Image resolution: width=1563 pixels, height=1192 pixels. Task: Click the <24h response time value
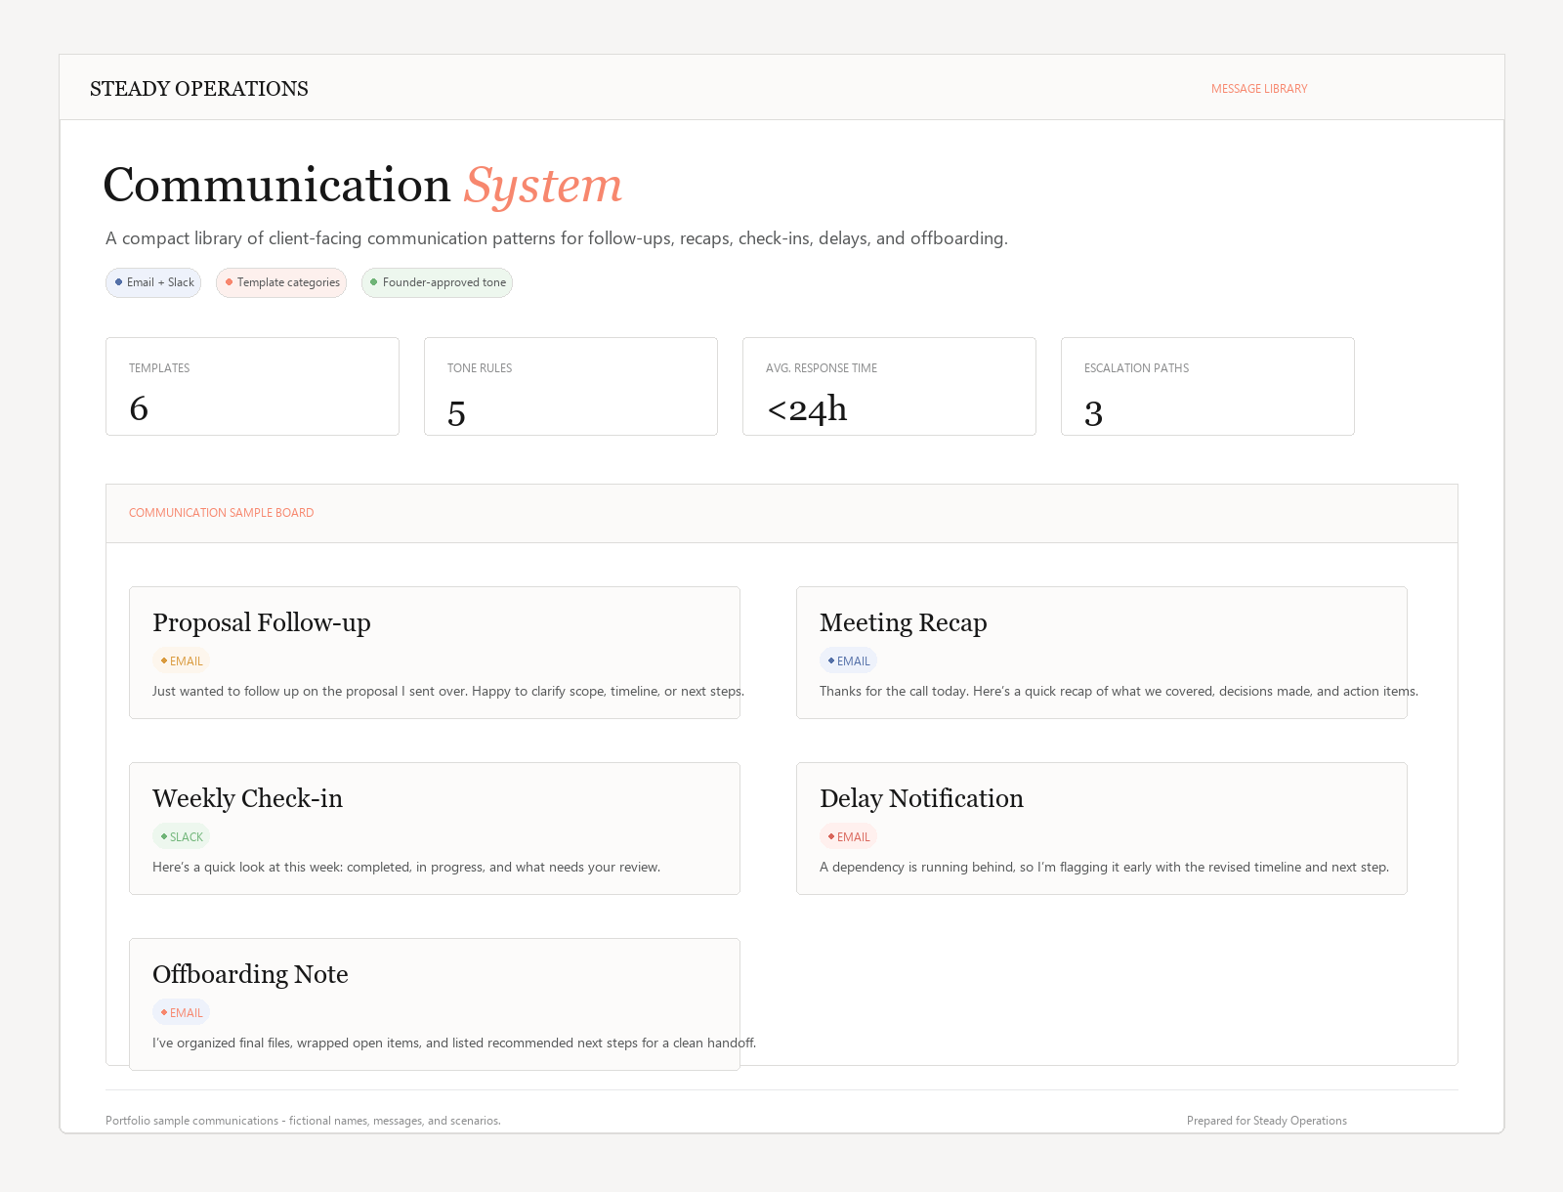pos(807,408)
